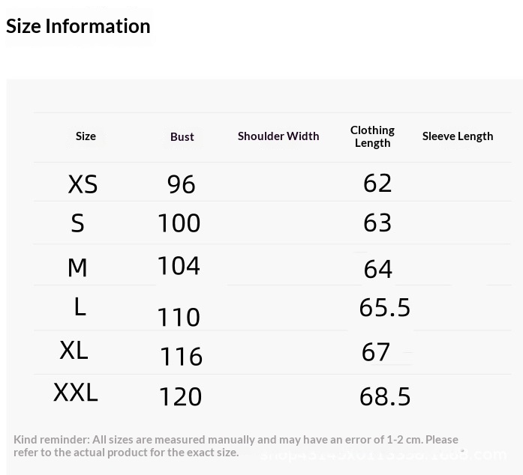
Task: Click the Bust column header
Action: (x=182, y=137)
